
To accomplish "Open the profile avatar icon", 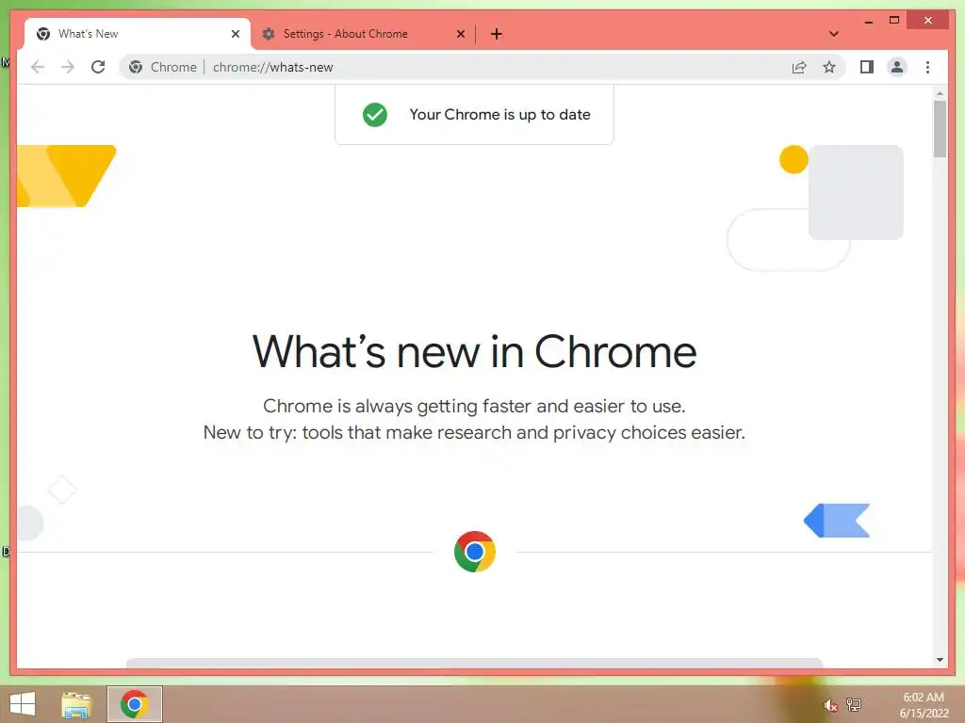I will point(897,67).
